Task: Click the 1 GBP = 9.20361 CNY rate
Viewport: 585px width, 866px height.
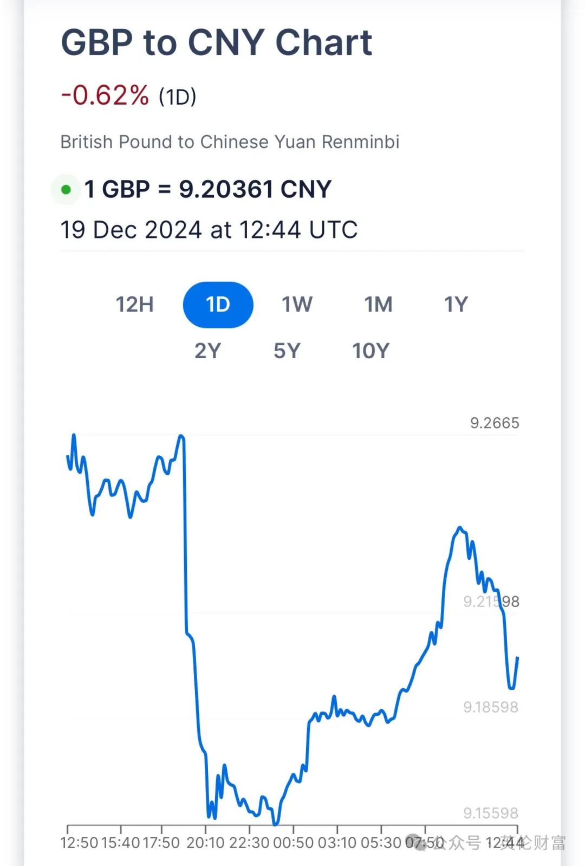Action: pyautogui.click(x=208, y=190)
